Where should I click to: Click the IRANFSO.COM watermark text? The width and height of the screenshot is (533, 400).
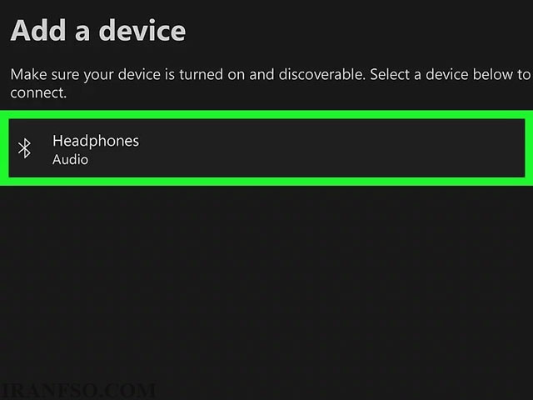point(77,391)
